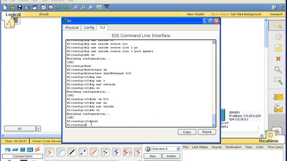The width and height of the screenshot is (287, 161).
Task: Pick the blue Coaxial cable
Action: coord(116,152)
